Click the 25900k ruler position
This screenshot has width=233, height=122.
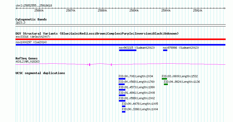point(166,10)
